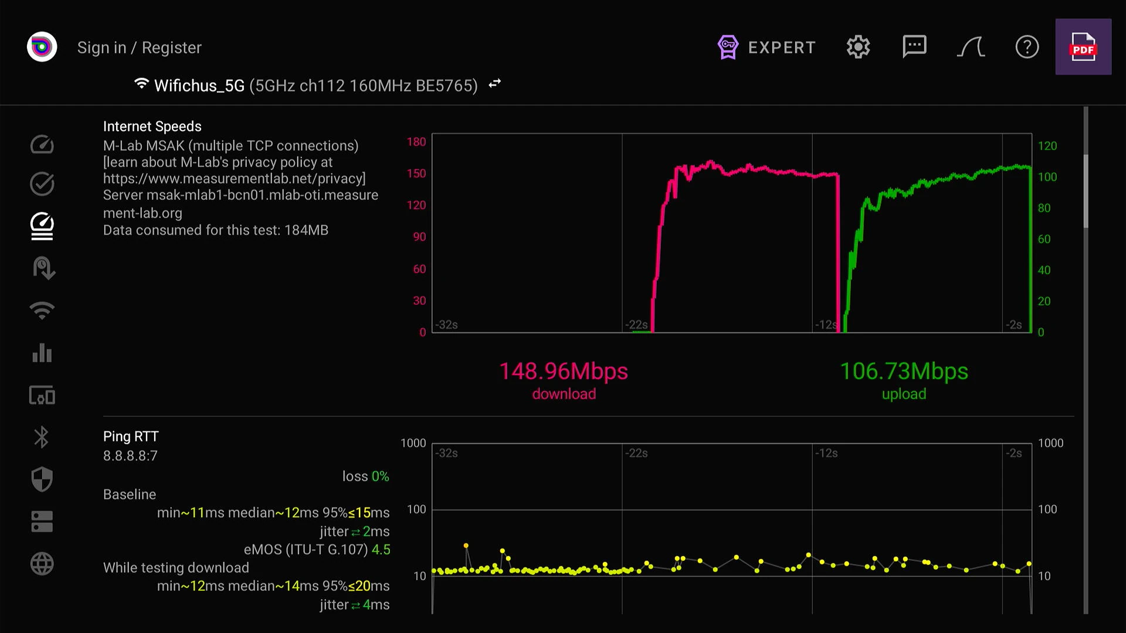The image size is (1126, 633).
Task: Open the bar chart sidebar icon
Action: tap(42, 353)
